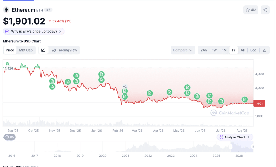
Task: Open the news marker in mid-March '26
Action: [x=150, y=93]
